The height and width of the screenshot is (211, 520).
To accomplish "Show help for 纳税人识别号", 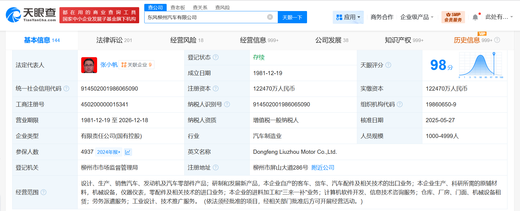I will [227, 104].
